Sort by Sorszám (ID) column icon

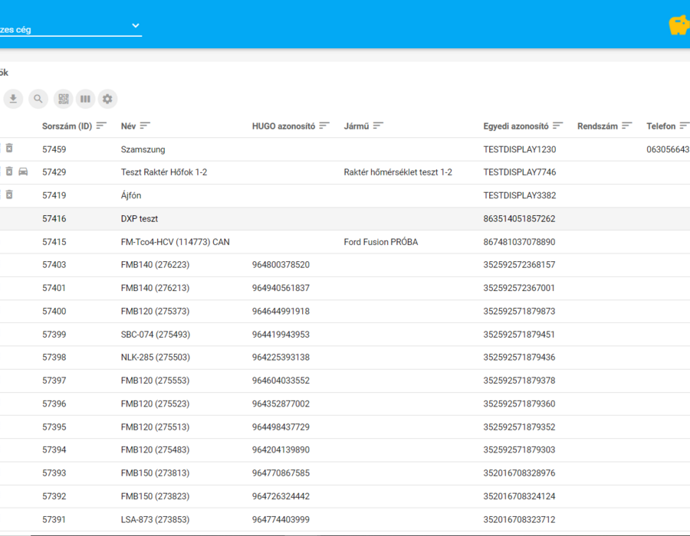point(101,126)
